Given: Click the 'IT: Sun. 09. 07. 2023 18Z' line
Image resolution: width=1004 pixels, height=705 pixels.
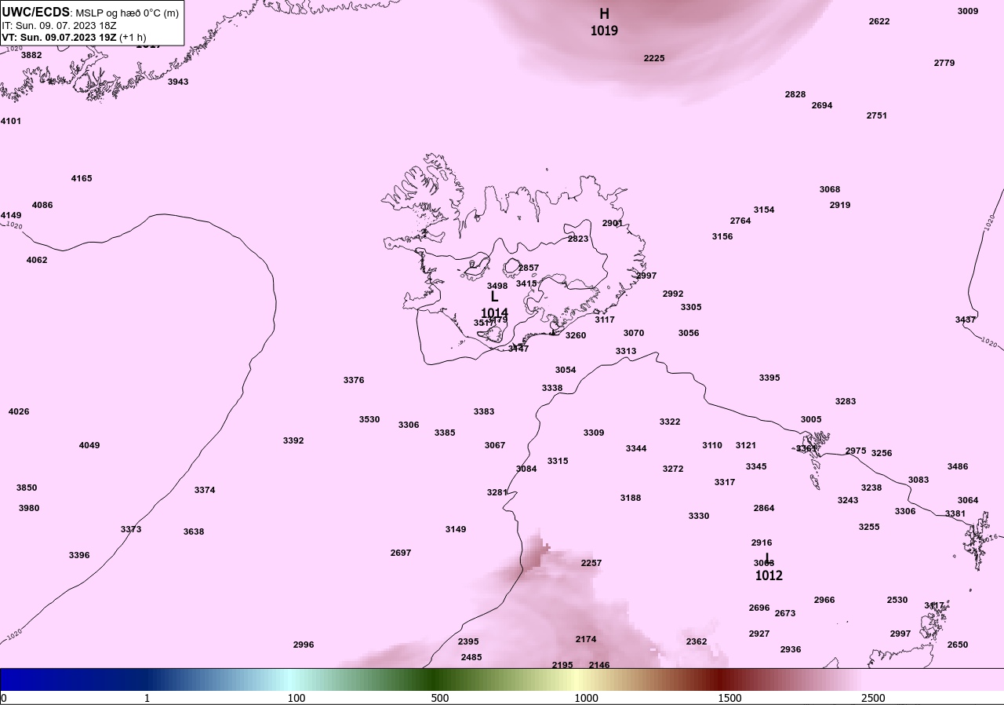Looking at the screenshot, I should click(59, 25).
